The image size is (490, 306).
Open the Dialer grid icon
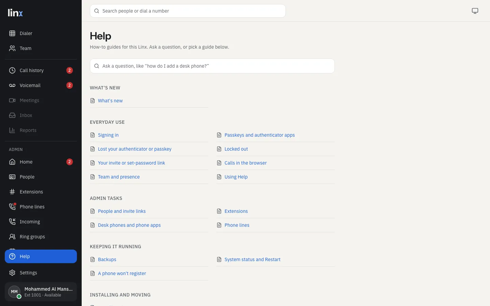(x=12, y=33)
